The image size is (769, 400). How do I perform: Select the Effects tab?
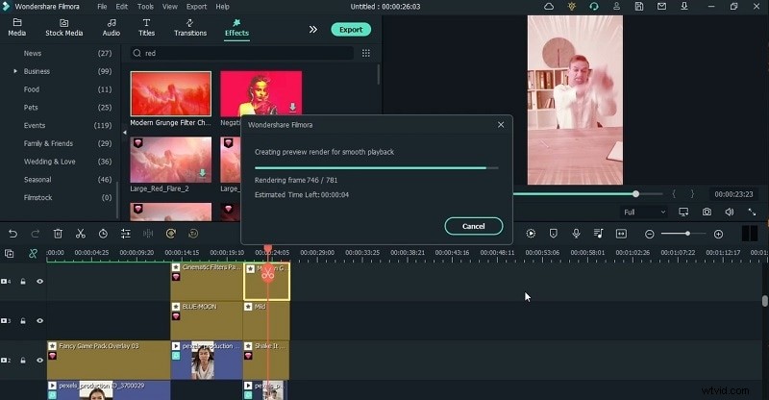pos(236,28)
